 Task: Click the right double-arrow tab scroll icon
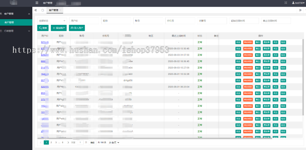(x=300, y=10)
